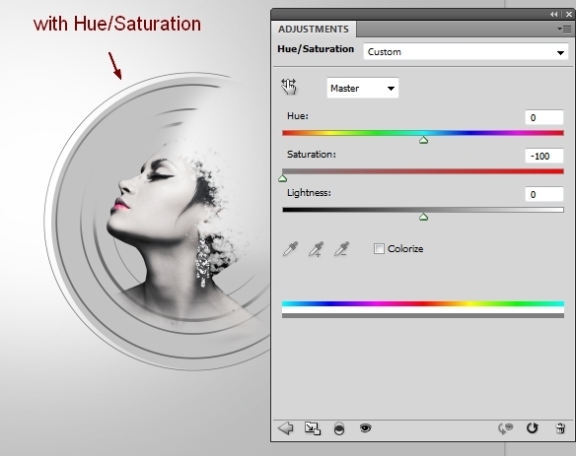Enable the Colorize checkbox

(x=379, y=249)
